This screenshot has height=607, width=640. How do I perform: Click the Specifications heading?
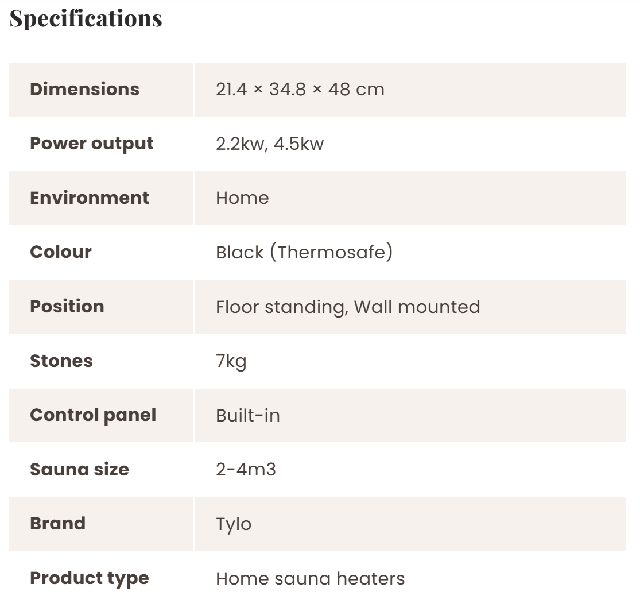tap(86, 18)
